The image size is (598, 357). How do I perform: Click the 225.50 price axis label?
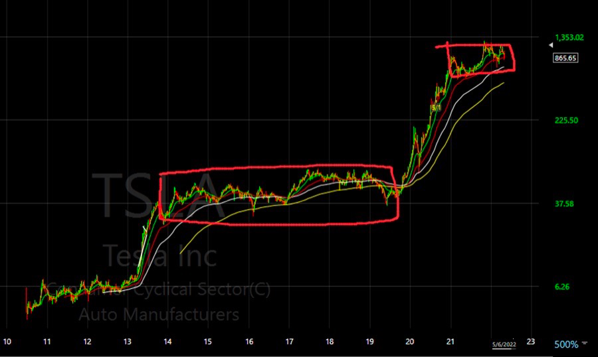(x=566, y=120)
